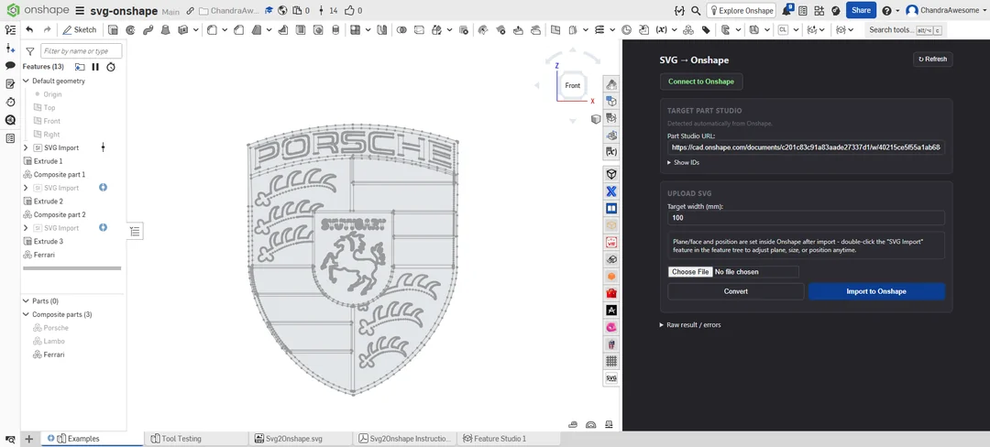Click the stopwatch regeneration times icon

point(111,67)
